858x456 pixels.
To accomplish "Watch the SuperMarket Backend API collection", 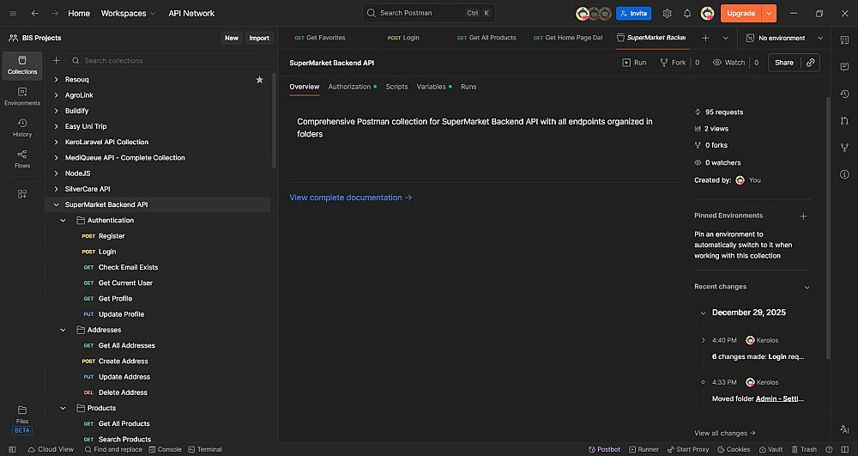I will tap(728, 63).
